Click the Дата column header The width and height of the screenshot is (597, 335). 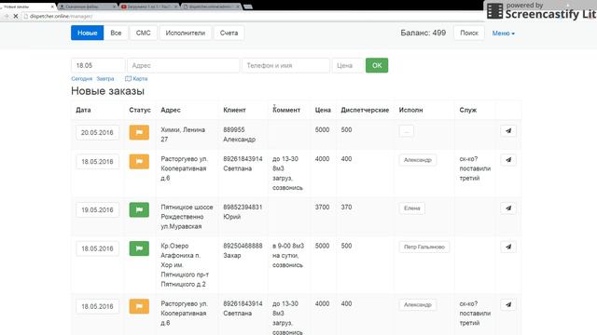pyautogui.click(x=83, y=110)
